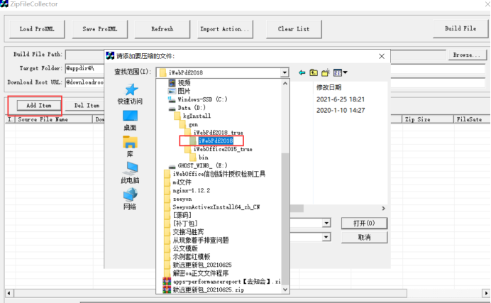This screenshot has width=491, height=303.
Task: Click the Create New Folder icon
Action: 325,72
